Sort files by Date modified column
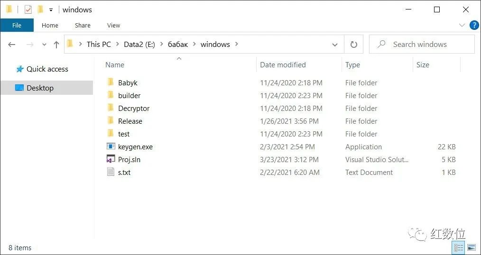The width and height of the screenshot is (481, 255). 283,64
